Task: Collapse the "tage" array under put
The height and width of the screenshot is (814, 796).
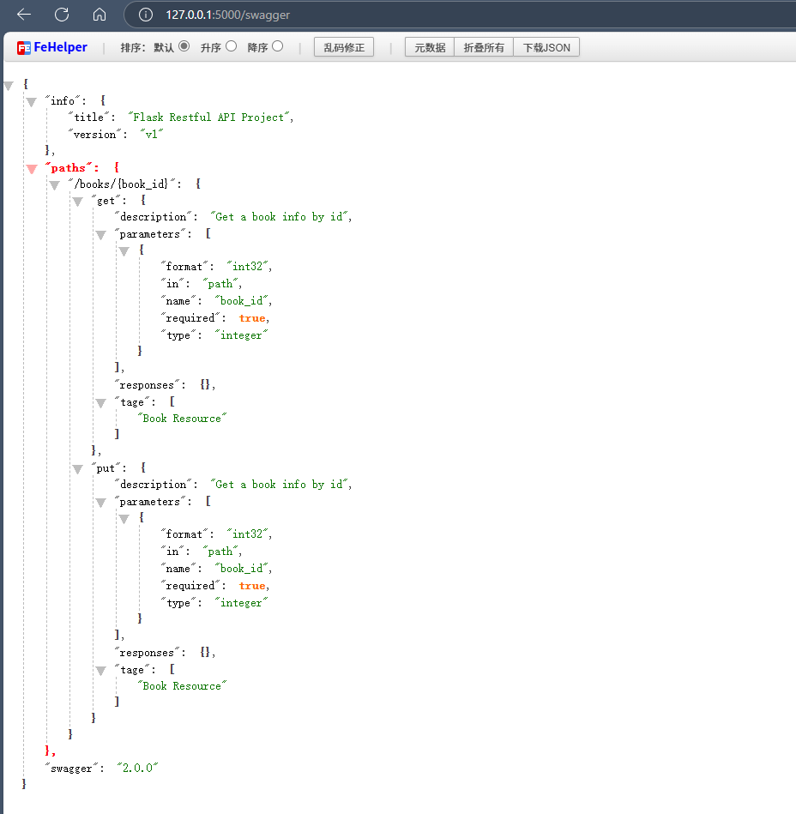Action: click(x=100, y=671)
